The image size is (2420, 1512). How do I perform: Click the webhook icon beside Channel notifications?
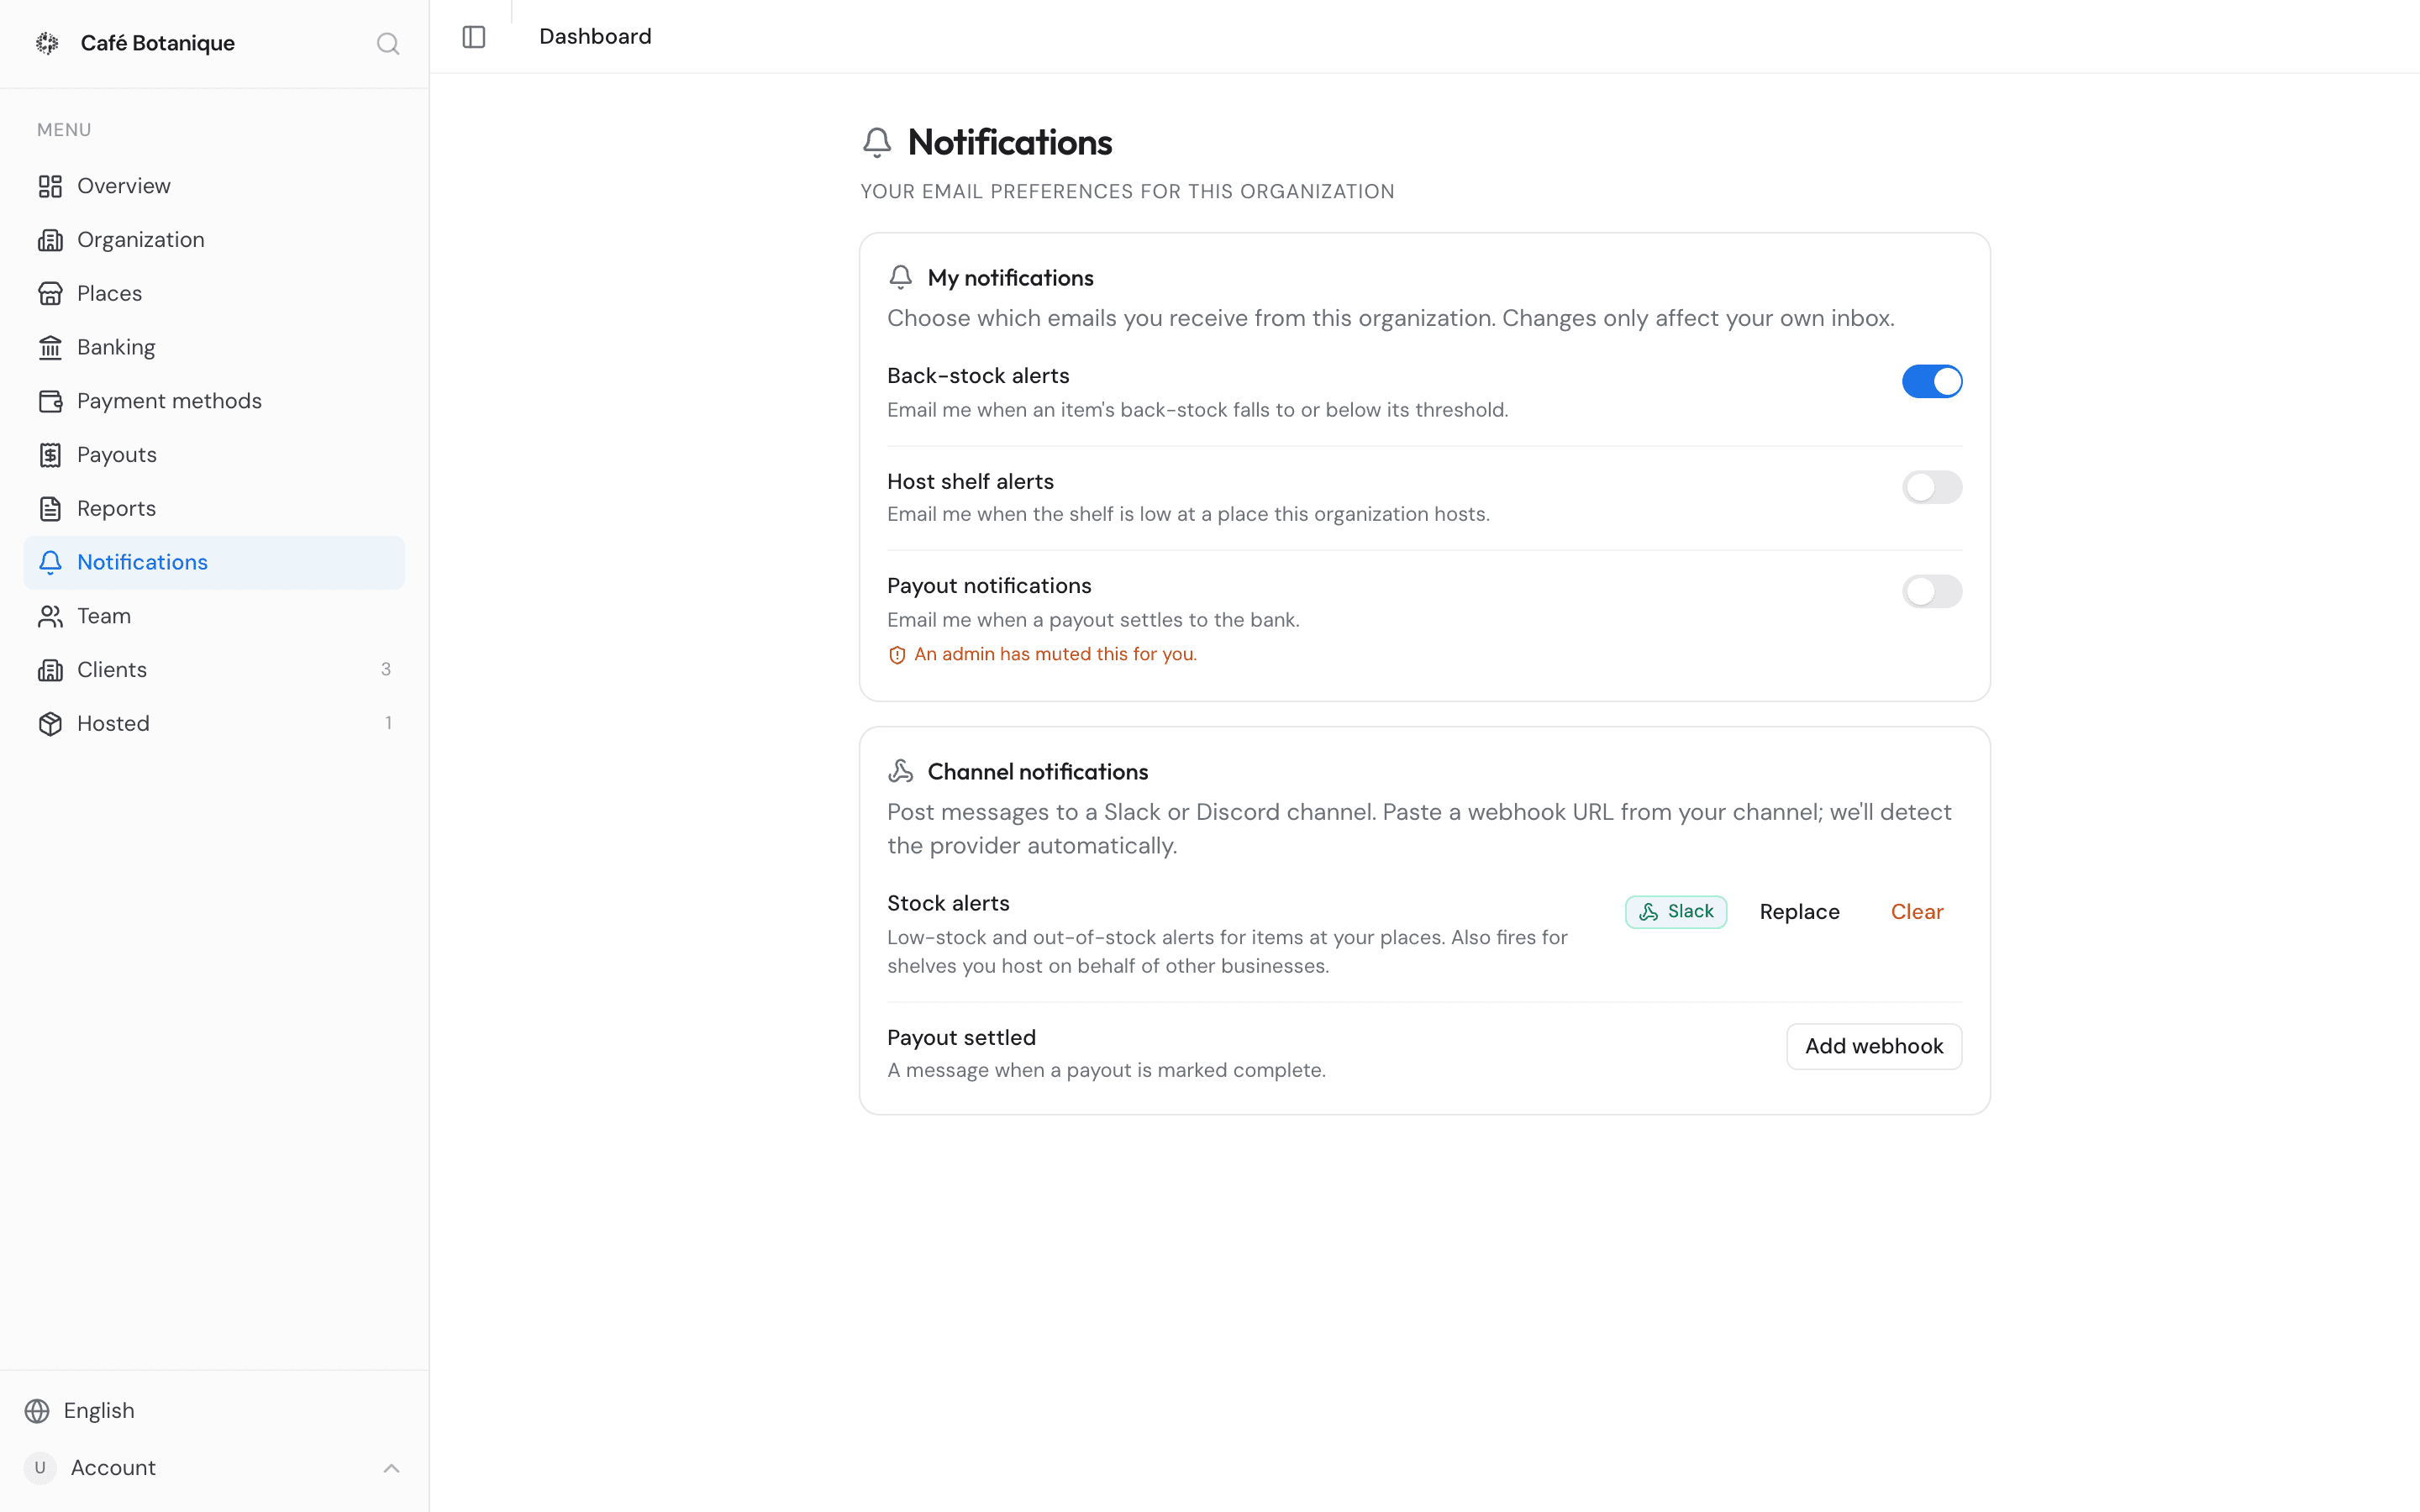[901, 771]
